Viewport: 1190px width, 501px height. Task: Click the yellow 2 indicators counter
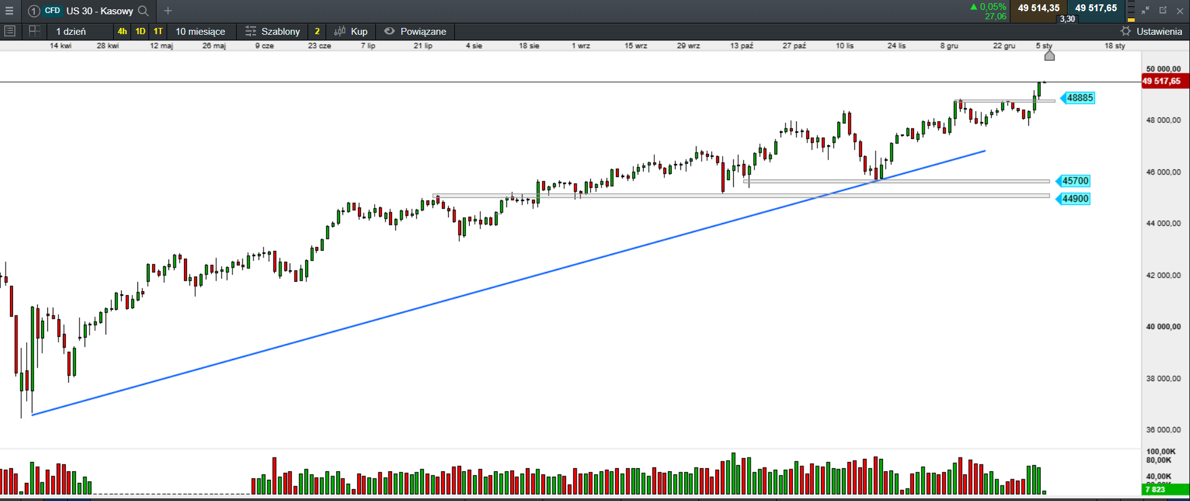pos(317,31)
